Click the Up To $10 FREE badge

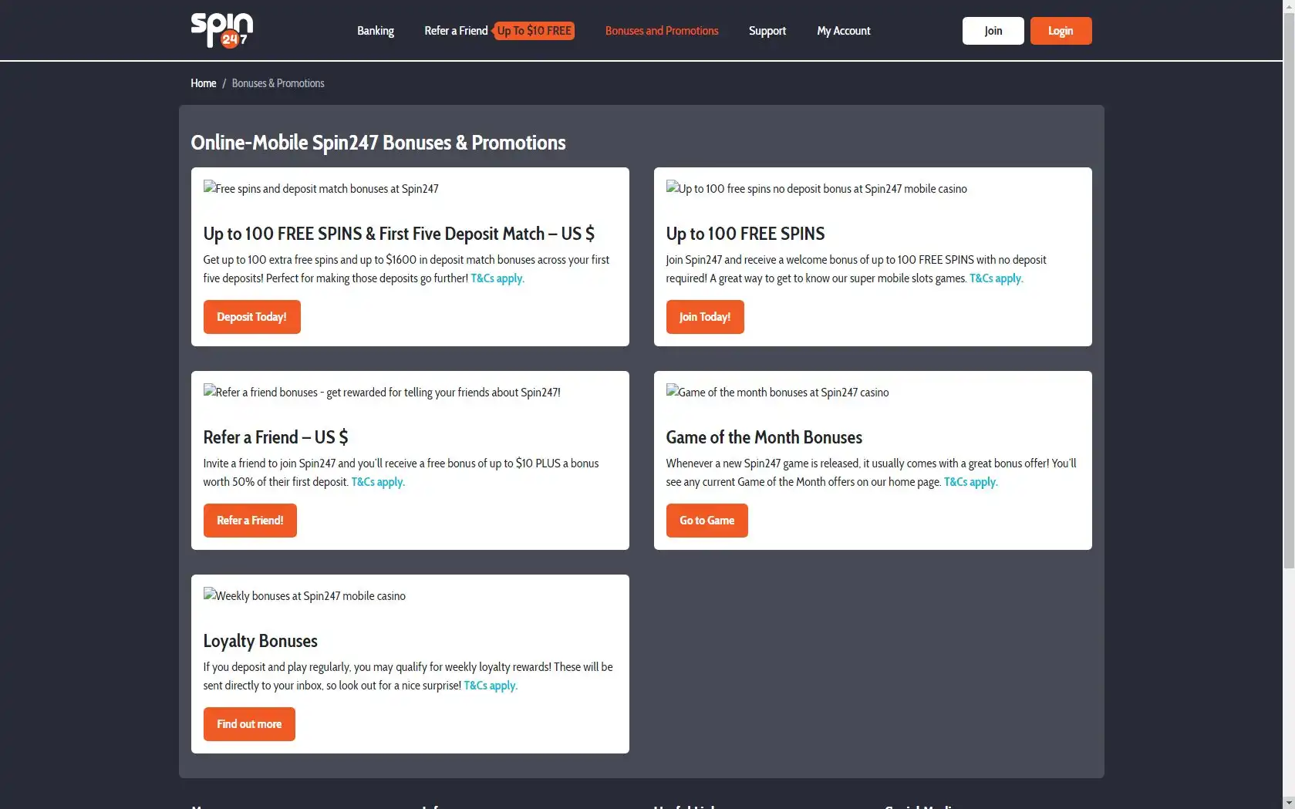point(534,31)
